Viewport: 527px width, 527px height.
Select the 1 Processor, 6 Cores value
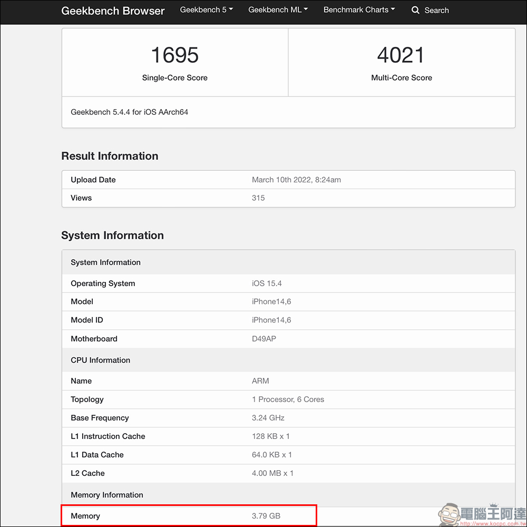tap(288, 399)
